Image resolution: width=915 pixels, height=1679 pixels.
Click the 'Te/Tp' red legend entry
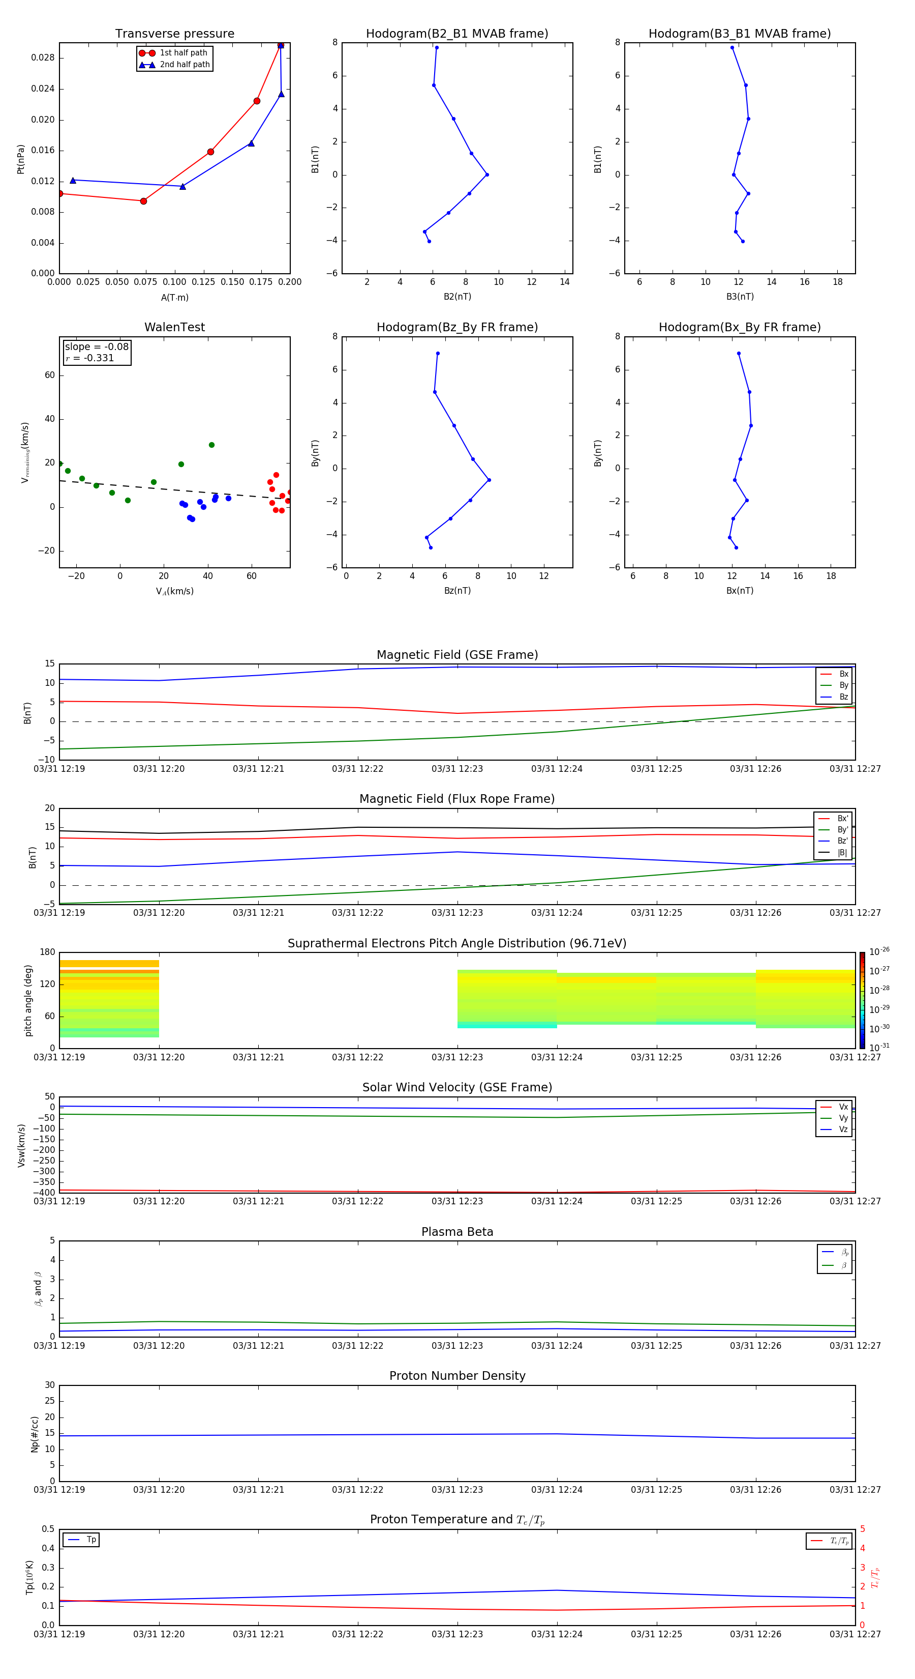tap(829, 1542)
